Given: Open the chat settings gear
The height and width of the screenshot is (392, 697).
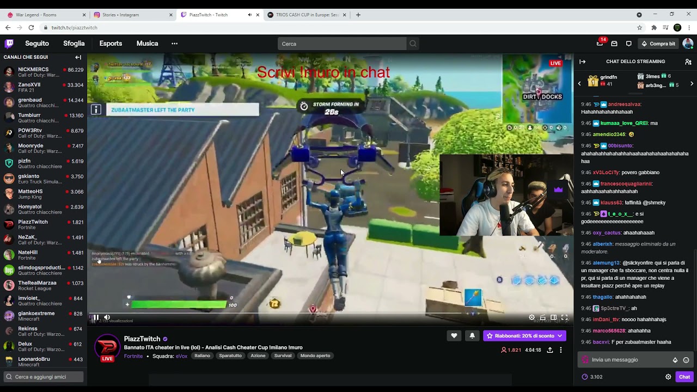Looking at the screenshot, I should pos(668,377).
